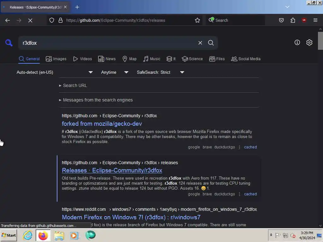Go back to the previous page
The width and height of the screenshot is (323, 242).
8,20
